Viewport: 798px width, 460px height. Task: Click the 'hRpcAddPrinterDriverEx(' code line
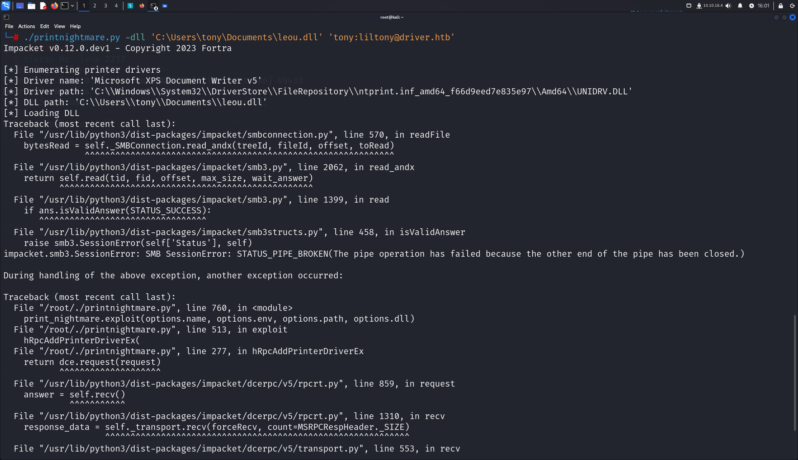[82, 341]
